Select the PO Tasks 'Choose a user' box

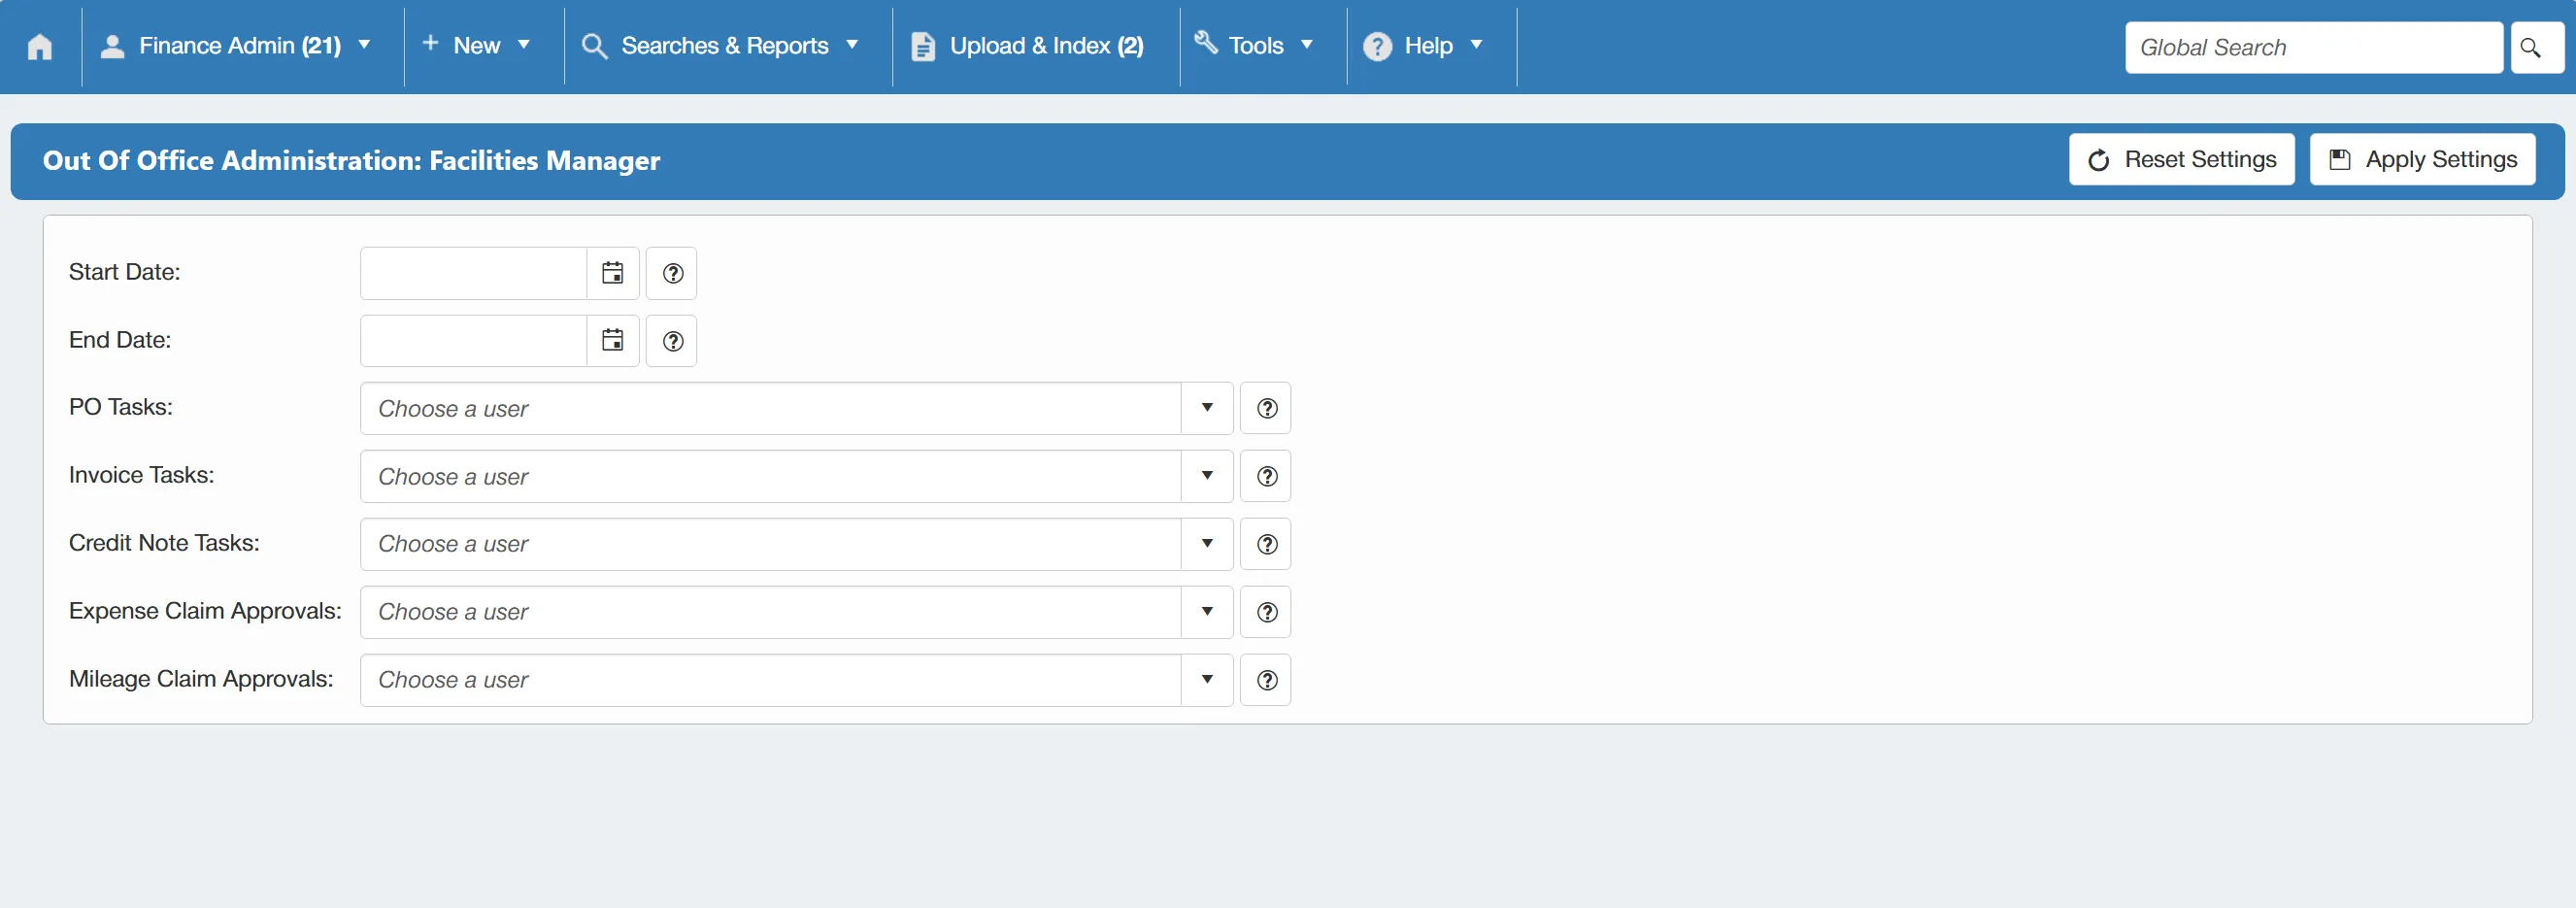point(771,408)
